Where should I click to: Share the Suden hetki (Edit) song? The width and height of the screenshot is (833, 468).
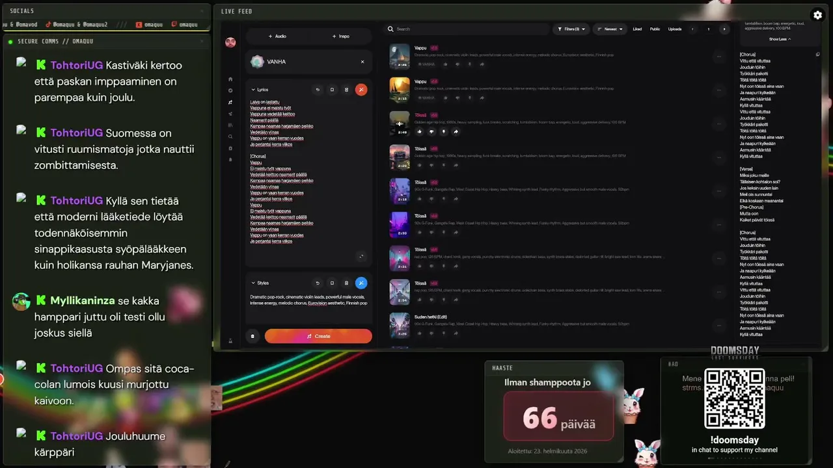(456, 333)
